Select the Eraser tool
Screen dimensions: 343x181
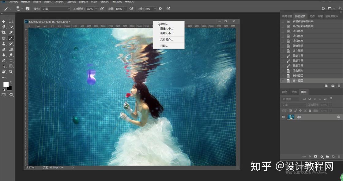(4, 49)
